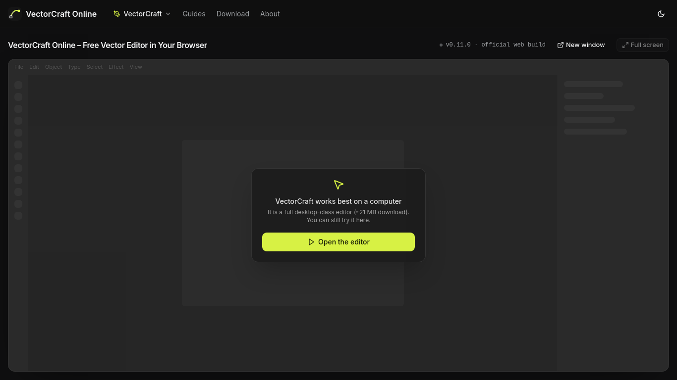Enter Full screen mode

(643, 45)
